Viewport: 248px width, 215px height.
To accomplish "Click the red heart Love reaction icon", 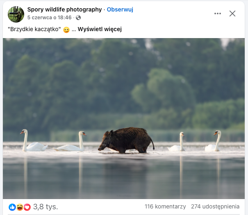I will 27,207.
